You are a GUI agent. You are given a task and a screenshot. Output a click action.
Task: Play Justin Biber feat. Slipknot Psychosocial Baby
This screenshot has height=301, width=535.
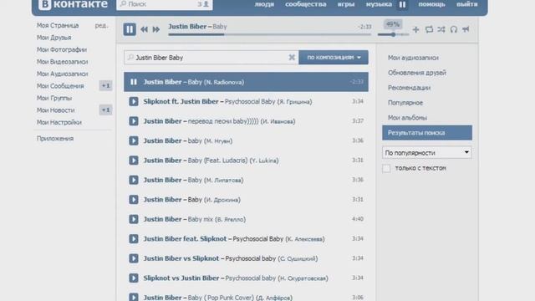[134, 239]
